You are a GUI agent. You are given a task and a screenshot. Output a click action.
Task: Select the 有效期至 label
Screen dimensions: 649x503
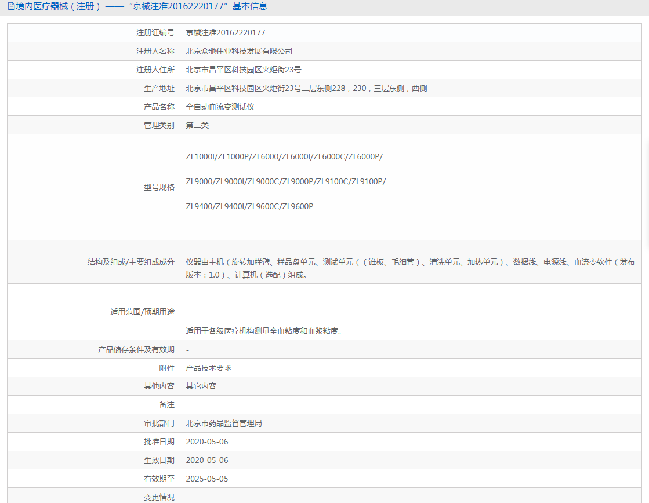[159, 479]
